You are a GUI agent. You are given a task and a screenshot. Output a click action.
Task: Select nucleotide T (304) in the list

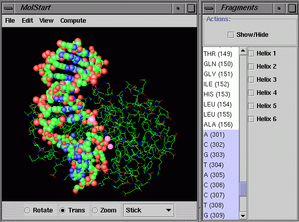click(221, 165)
